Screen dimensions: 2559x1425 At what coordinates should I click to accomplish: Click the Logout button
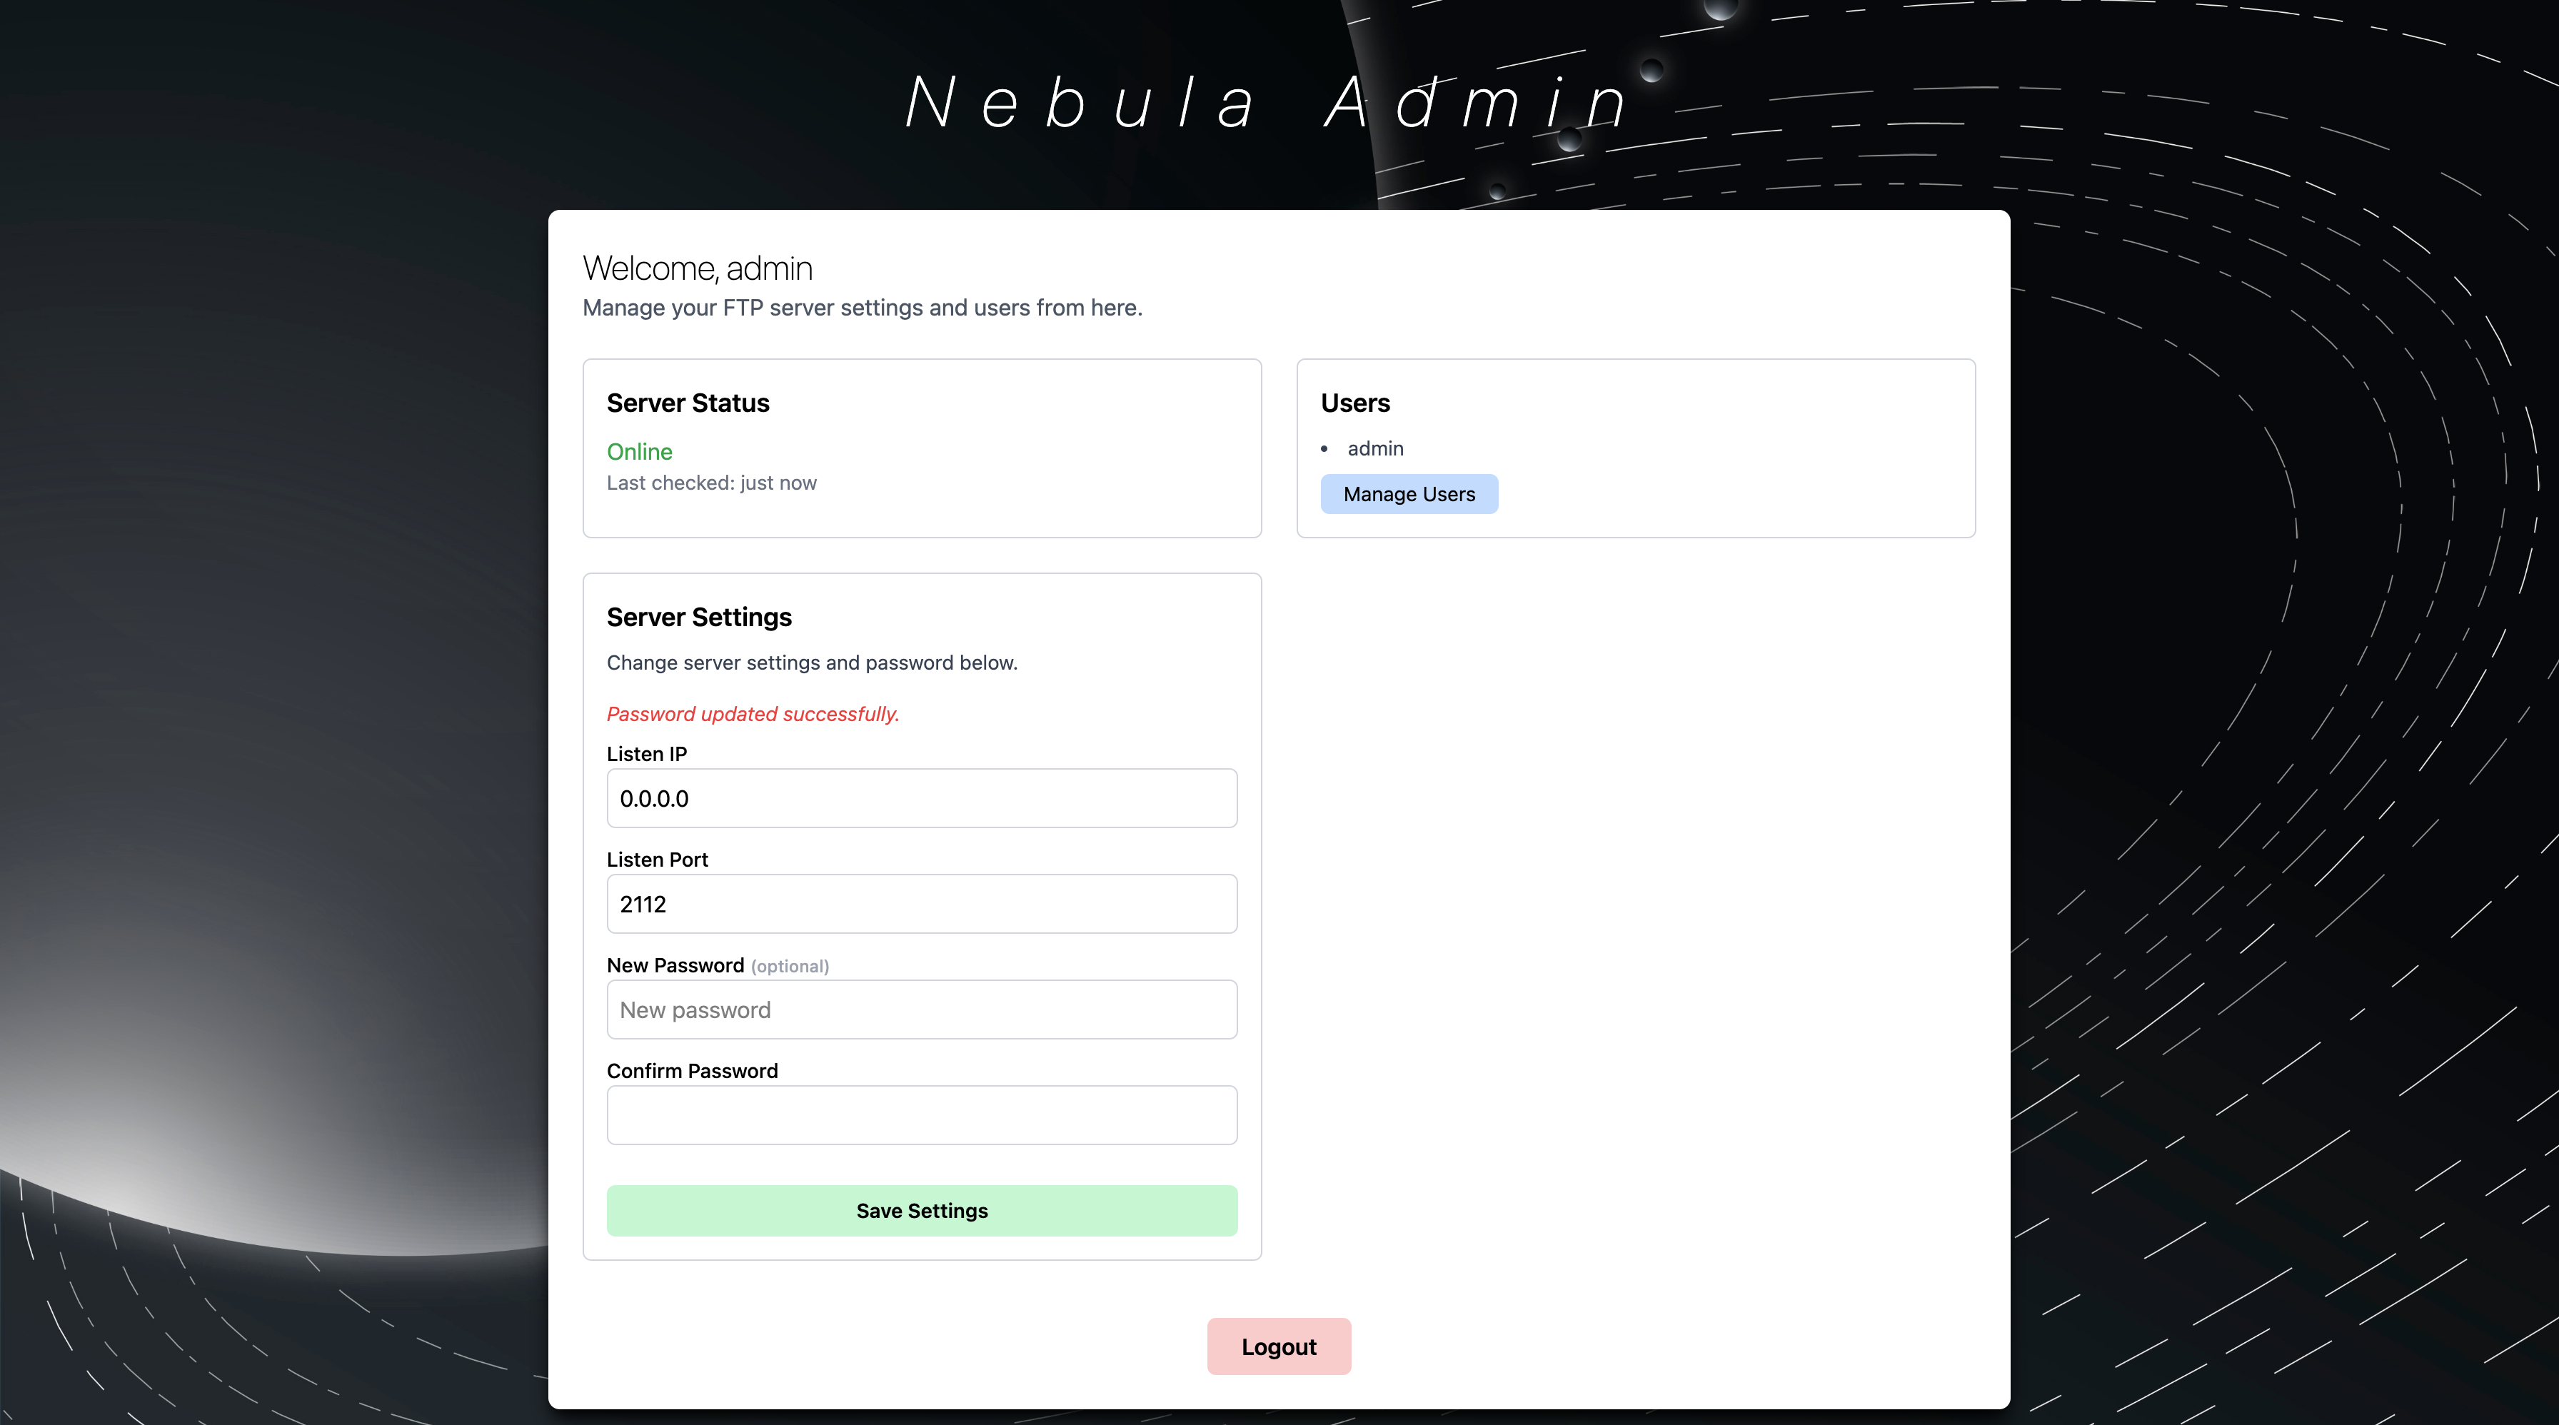pos(1279,1346)
